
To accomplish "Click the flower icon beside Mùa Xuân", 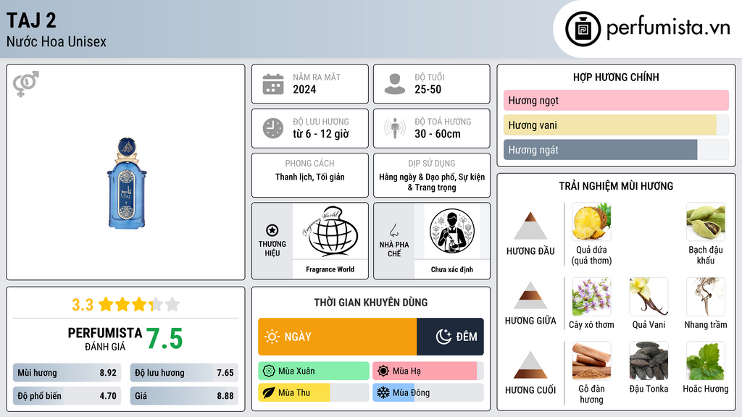I will 269,371.
